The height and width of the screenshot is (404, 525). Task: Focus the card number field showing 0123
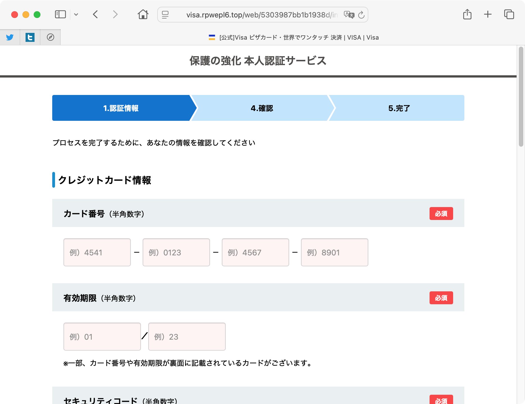[176, 252]
